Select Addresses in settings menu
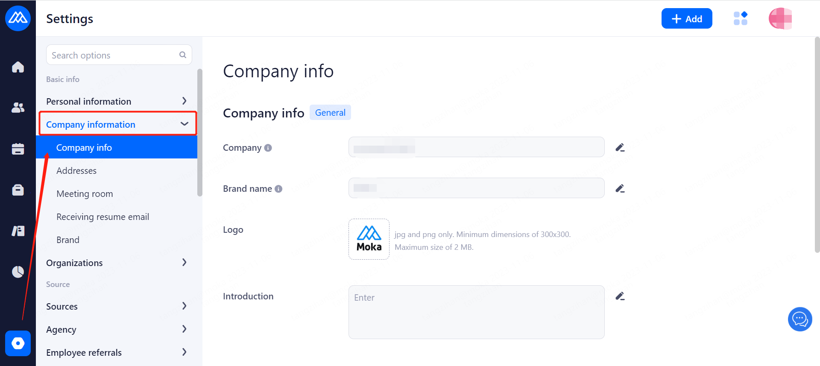Image resolution: width=820 pixels, height=366 pixels. click(x=76, y=170)
